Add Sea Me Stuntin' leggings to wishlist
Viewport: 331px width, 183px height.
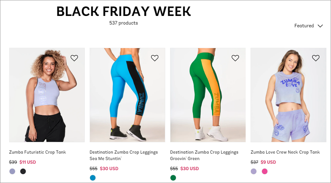(155, 58)
